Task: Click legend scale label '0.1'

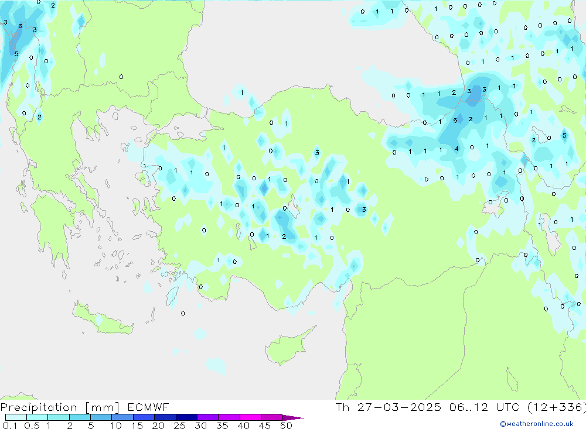Action: [x=10, y=425]
